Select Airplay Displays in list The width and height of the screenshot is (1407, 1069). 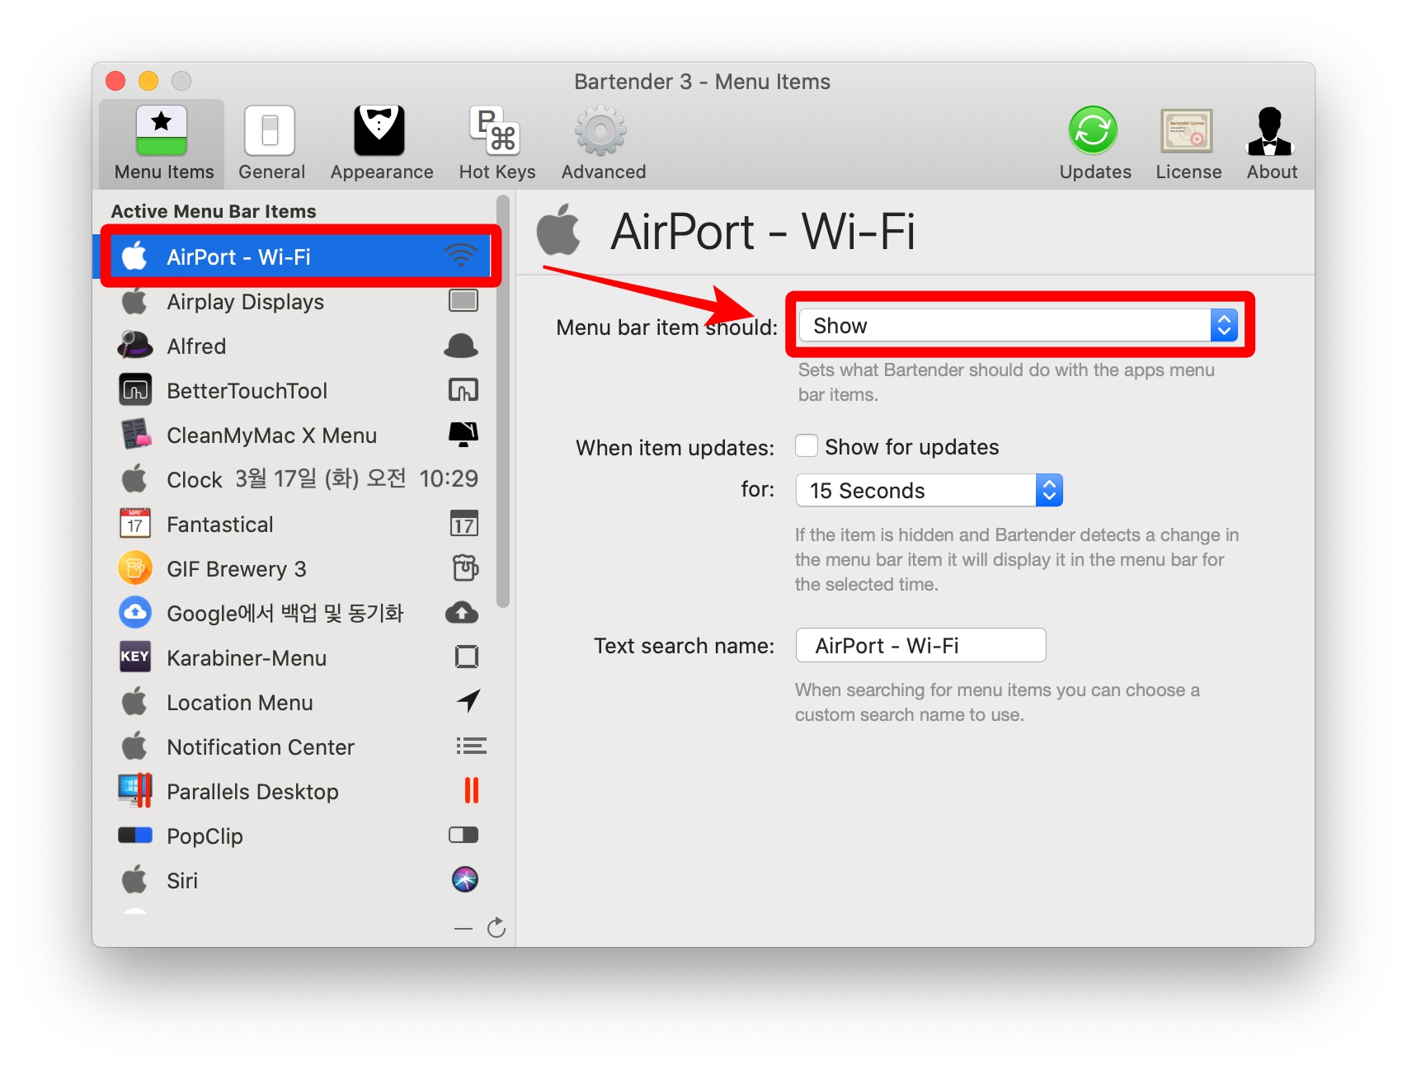click(294, 301)
